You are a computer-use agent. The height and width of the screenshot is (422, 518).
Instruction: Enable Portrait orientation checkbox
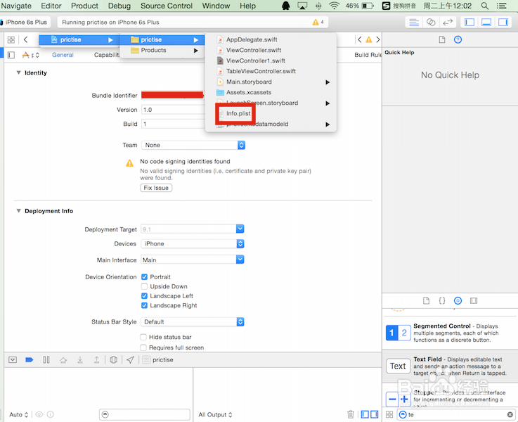coord(144,276)
